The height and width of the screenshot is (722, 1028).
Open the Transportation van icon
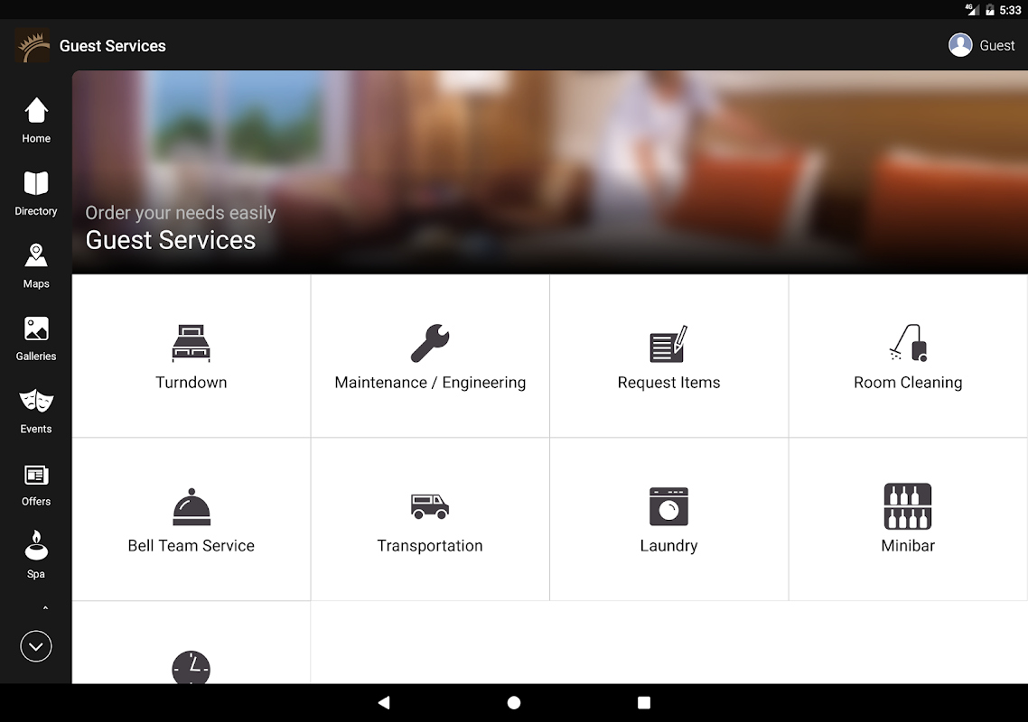coord(430,506)
